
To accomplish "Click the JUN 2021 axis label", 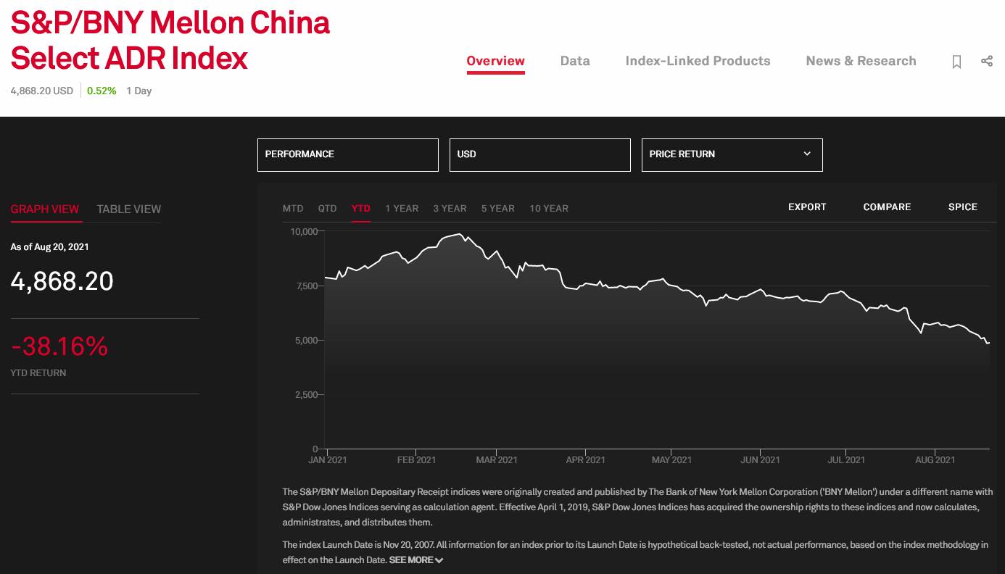I will coord(760,459).
